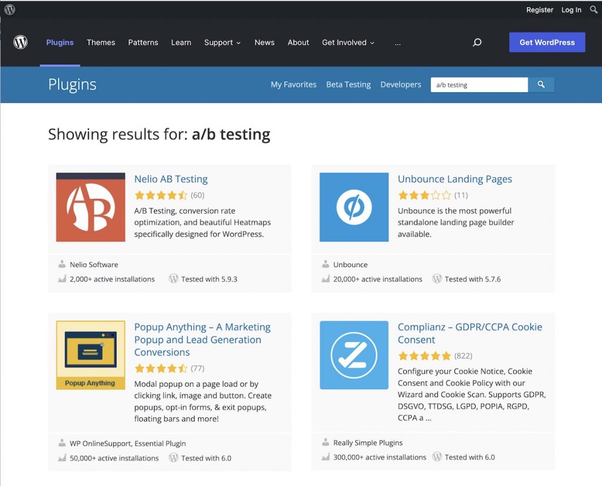Image resolution: width=602 pixels, height=486 pixels.
Task: Open the Popup Anything plugin thumbnail
Action: pyautogui.click(x=91, y=355)
